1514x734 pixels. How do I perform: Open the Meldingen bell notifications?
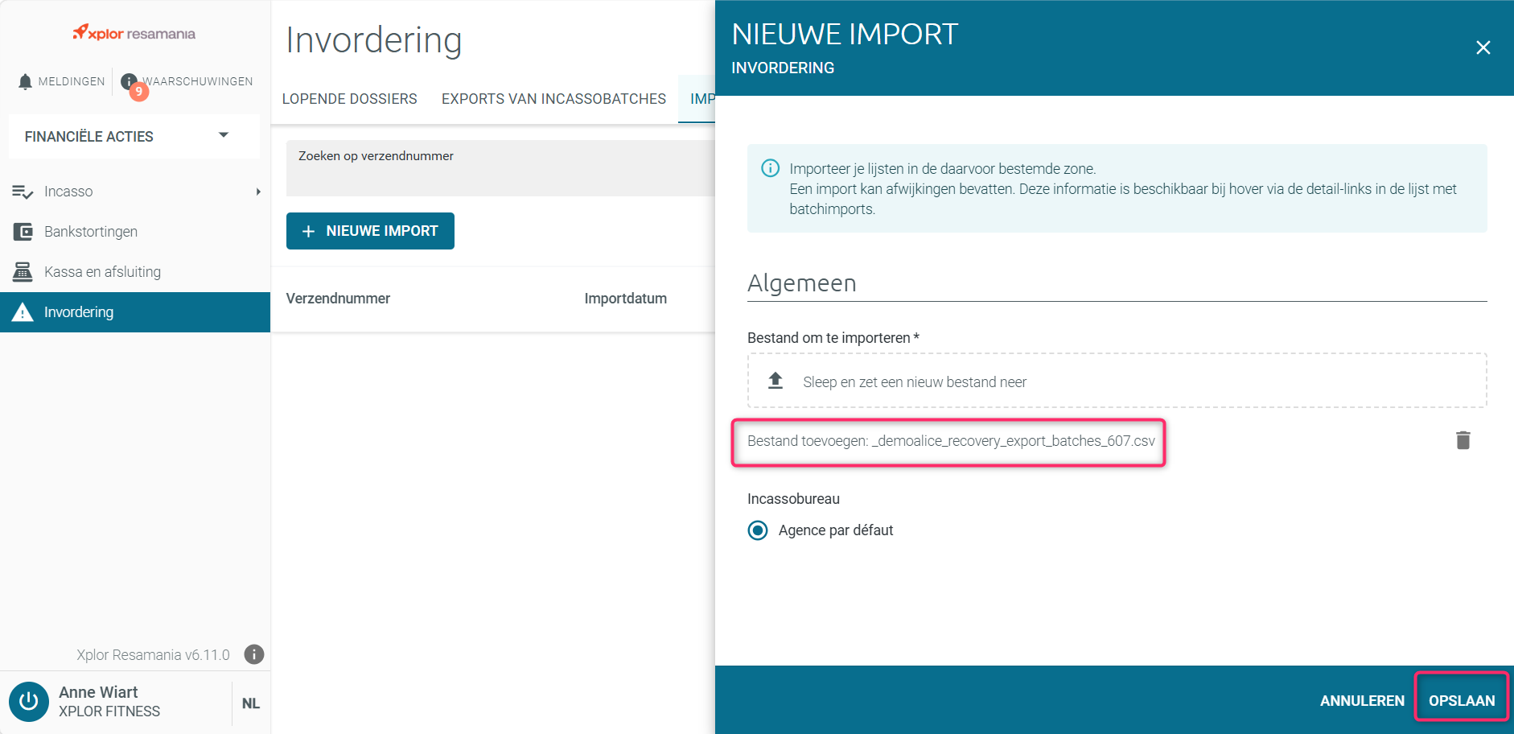(x=61, y=81)
